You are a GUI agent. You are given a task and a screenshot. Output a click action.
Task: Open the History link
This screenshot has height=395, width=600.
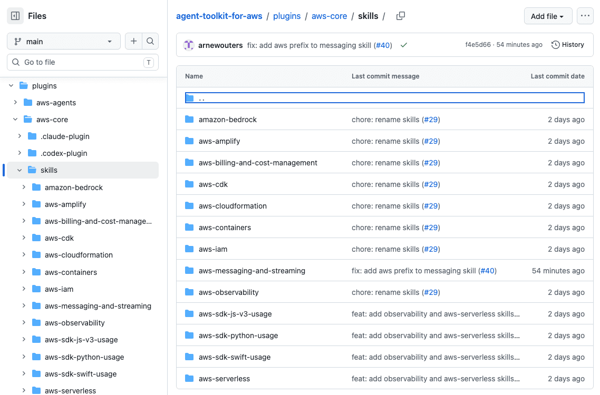point(568,45)
